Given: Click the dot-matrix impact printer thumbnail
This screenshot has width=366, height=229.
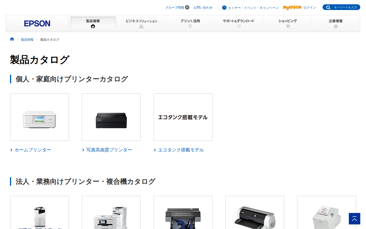Looking at the screenshot, I should [255, 212].
